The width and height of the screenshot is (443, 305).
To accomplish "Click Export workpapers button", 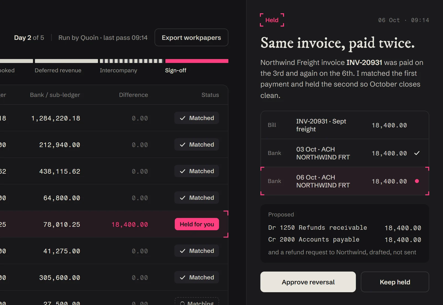I will pyautogui.click(x=191, y=37).
